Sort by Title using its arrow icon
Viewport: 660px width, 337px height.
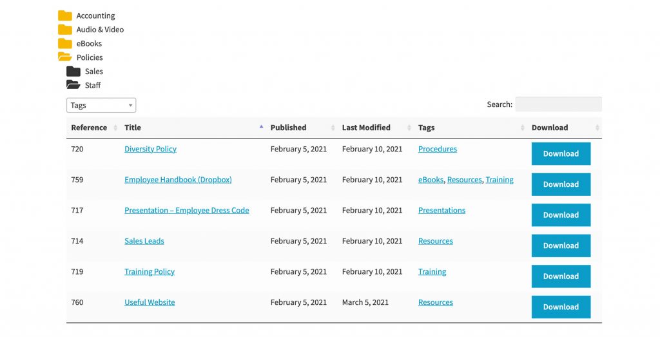pyautogui.click(x=262, y=127)
